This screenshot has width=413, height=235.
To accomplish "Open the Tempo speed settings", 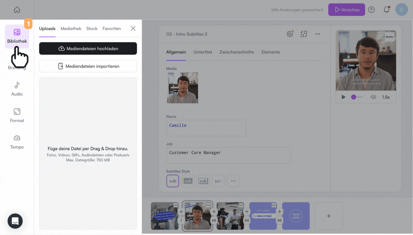I will pyautogui.click(x=17, y=142).
